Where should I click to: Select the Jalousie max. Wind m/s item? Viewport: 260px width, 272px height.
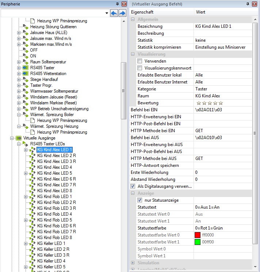[x=50, y=38]
